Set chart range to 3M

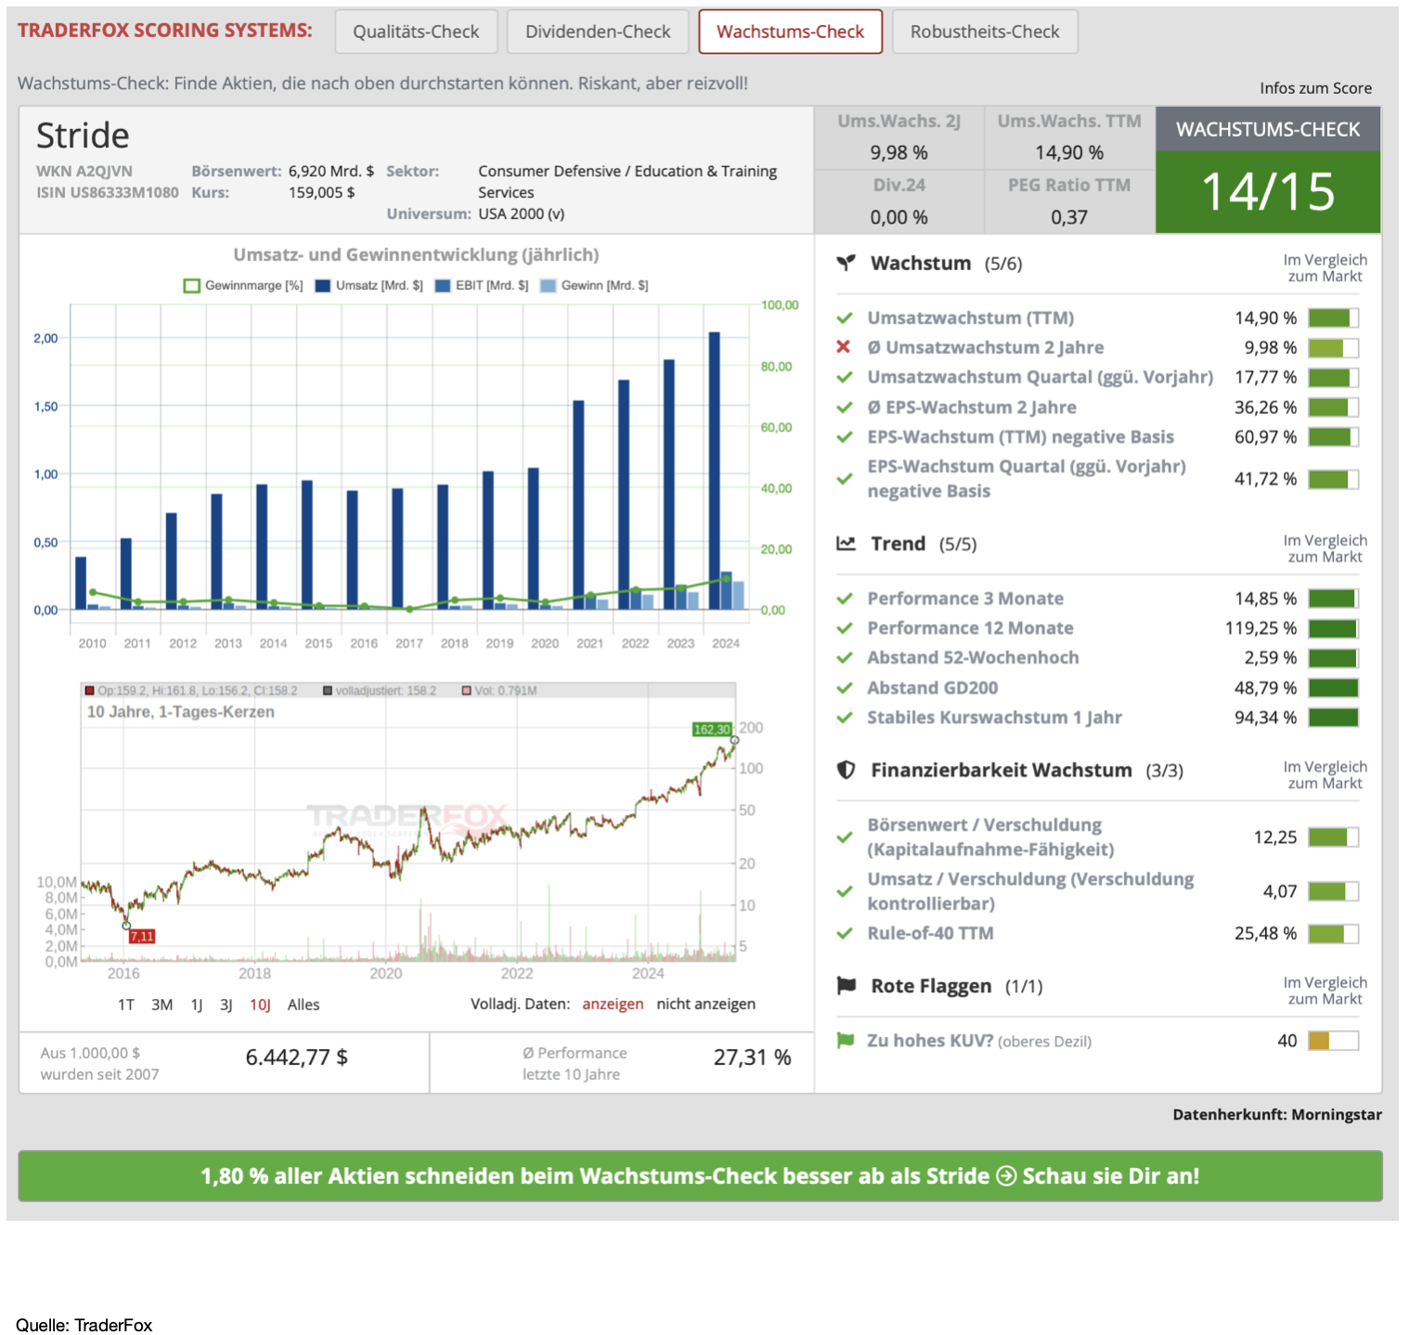pos(162,1004)
